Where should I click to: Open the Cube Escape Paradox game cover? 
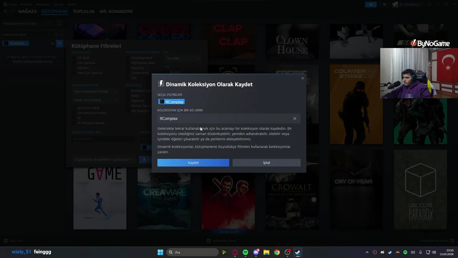[x=420, y=190]
